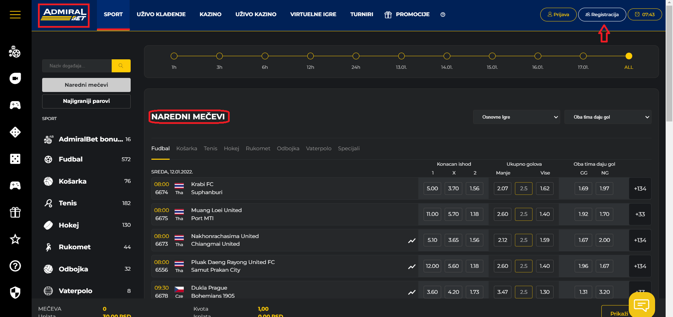Screen dimensions: 673x317
Task: Expand +134 markets for Pluak Daeng Rayong
Action: click(640, 266)
